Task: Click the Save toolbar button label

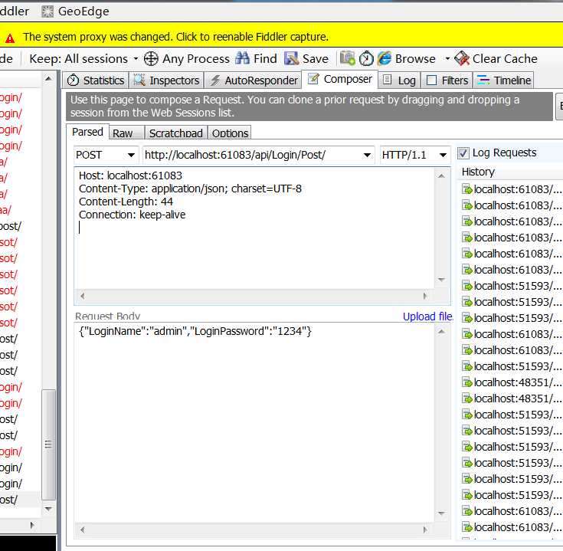Action: [316, 58]
